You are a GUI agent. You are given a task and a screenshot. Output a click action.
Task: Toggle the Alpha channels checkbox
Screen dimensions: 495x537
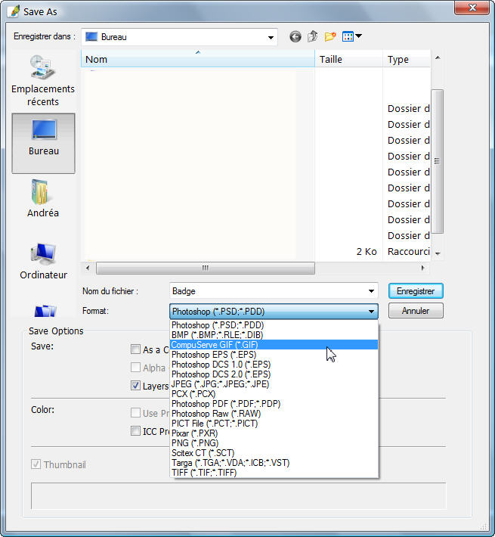(135, 368)
